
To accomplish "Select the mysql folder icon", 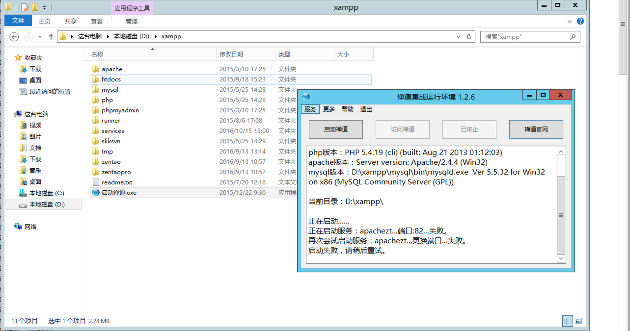I will coord(96,90).
